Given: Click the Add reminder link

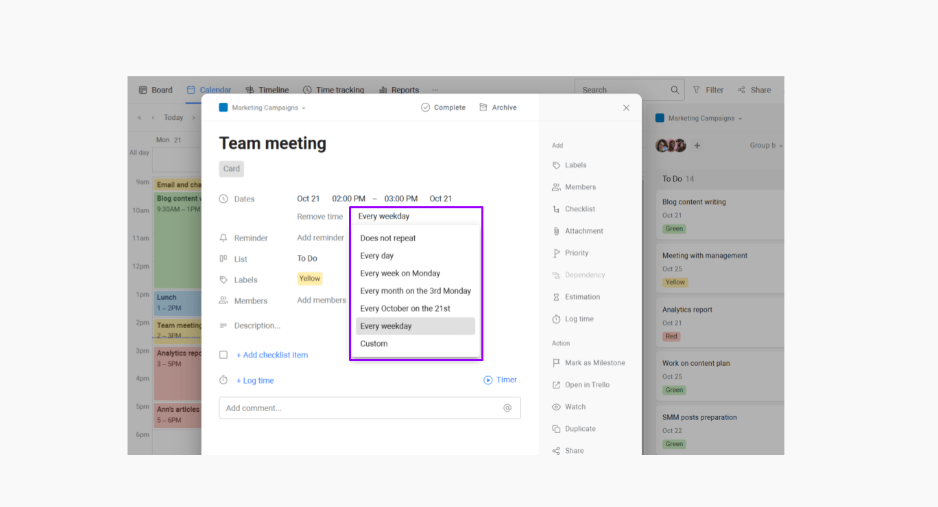Looking at the screenshot, I should (x=320, y=238).
